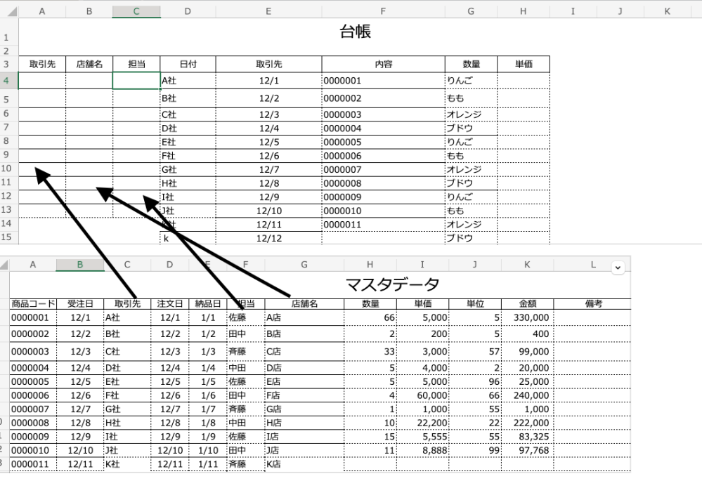Screen dimensions: 702x481
Task: Expand the chevron button beside column L
Action: tap(618, 267)
